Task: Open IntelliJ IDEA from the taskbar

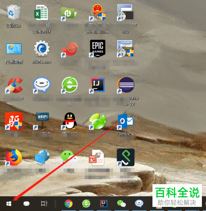Action: 104,204
